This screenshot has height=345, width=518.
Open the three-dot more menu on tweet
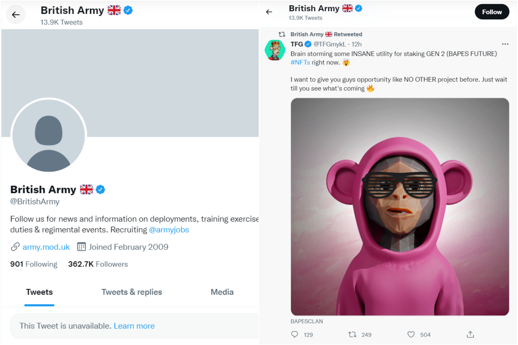point(505,44)
